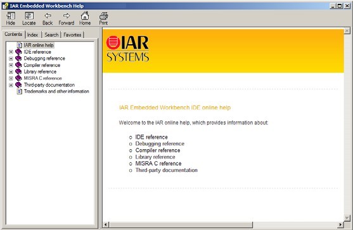Maximize the help window
This screenshot has width=353, height=230.
(340, 6)
